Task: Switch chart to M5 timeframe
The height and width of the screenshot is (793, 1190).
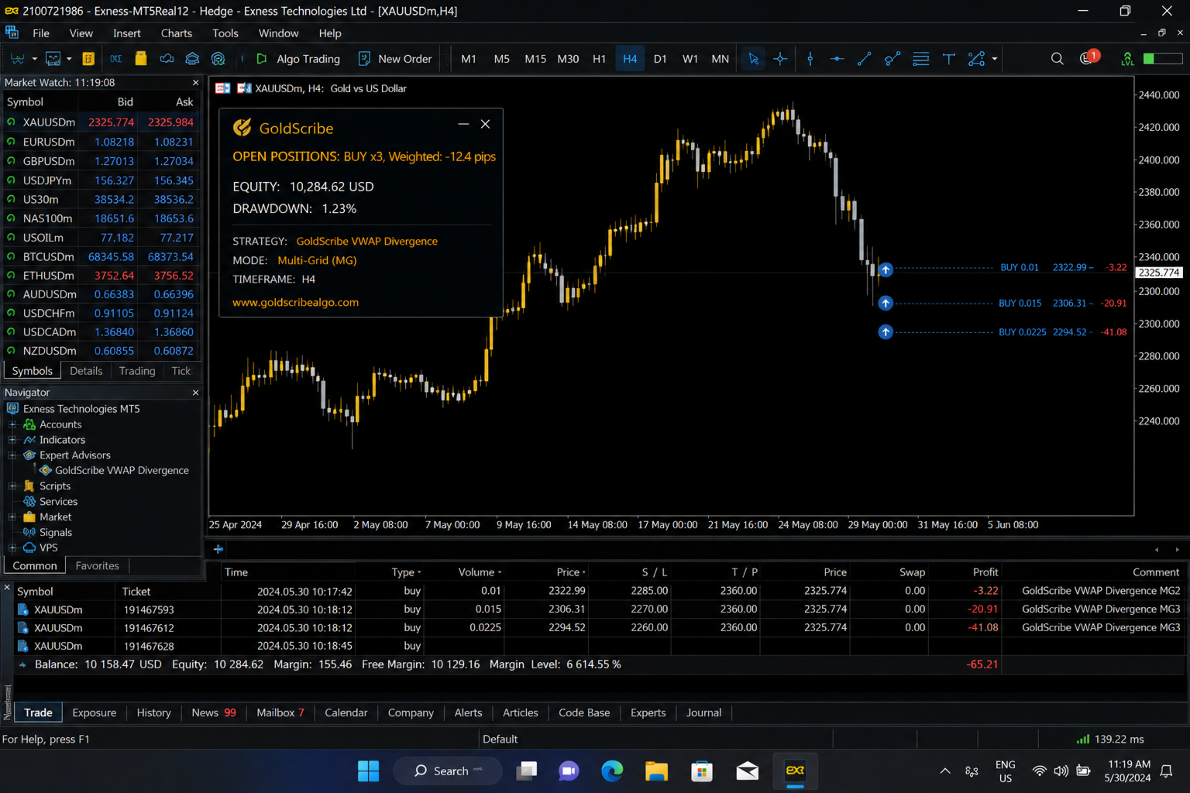Action: pos(501,59)
